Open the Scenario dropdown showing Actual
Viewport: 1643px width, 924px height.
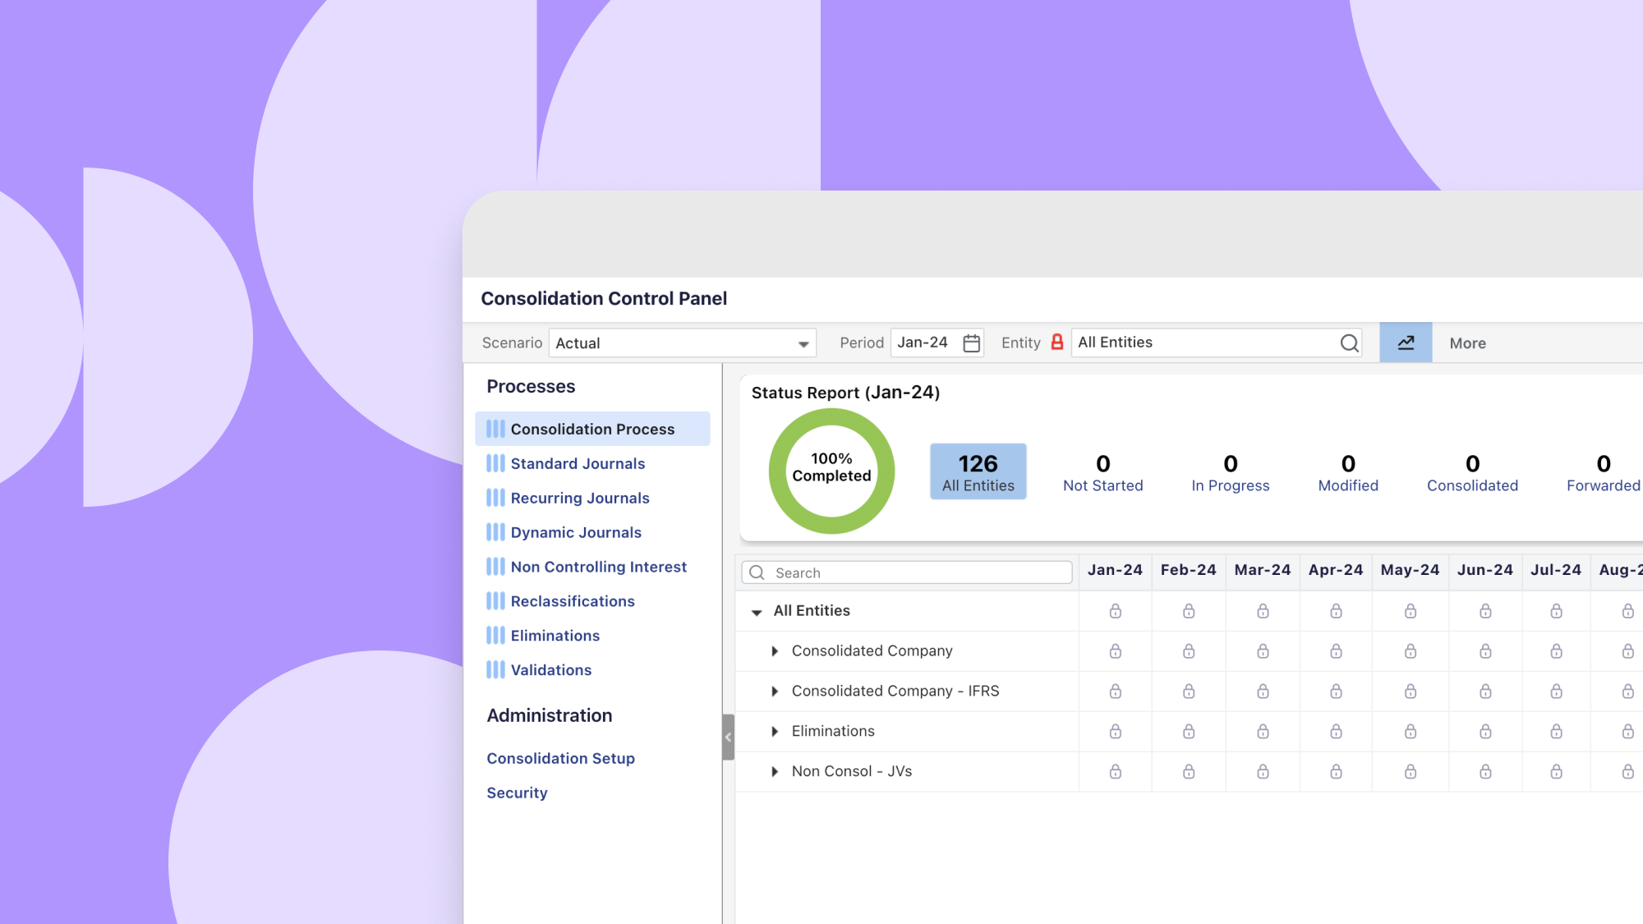pos(803,342)
